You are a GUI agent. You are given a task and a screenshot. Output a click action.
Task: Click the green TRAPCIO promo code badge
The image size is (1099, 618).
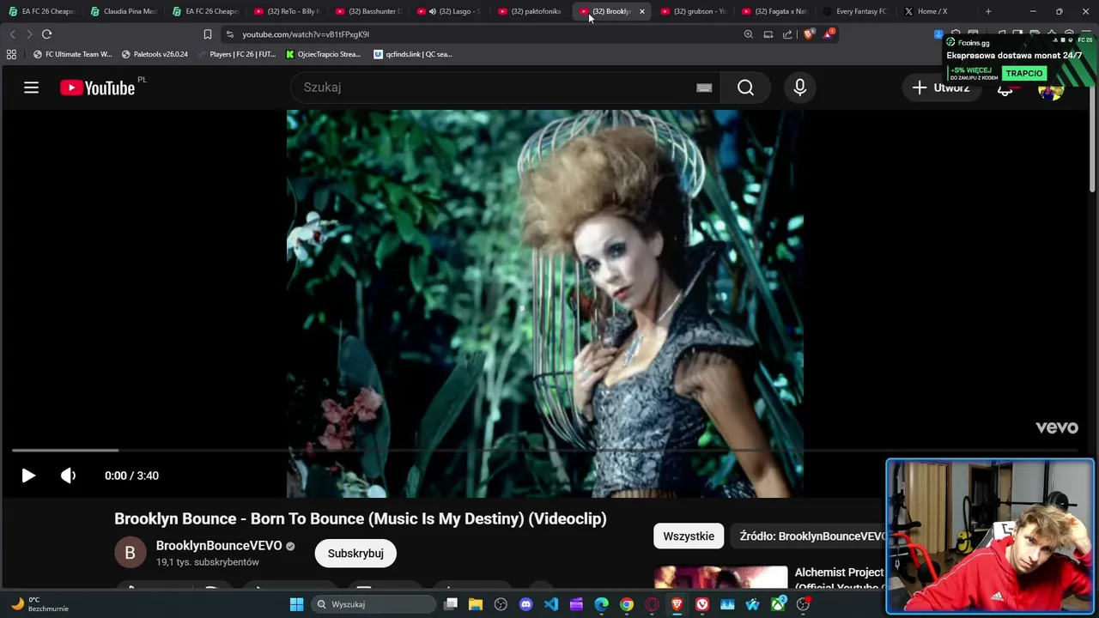(1023, 73)
